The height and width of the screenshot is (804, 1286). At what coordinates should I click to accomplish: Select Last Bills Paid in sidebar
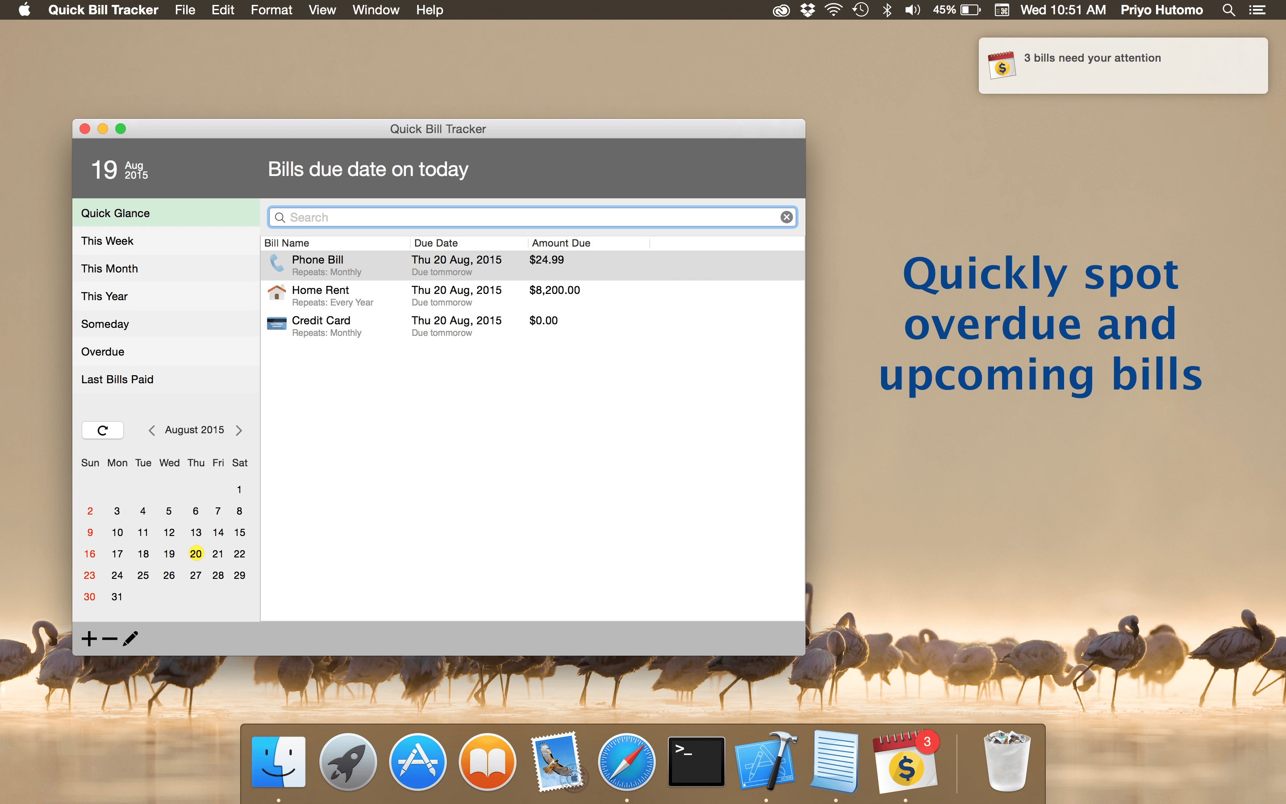click(117, 379)
